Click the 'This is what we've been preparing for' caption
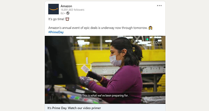Screen dimensions: 209x111 [105, 95]
